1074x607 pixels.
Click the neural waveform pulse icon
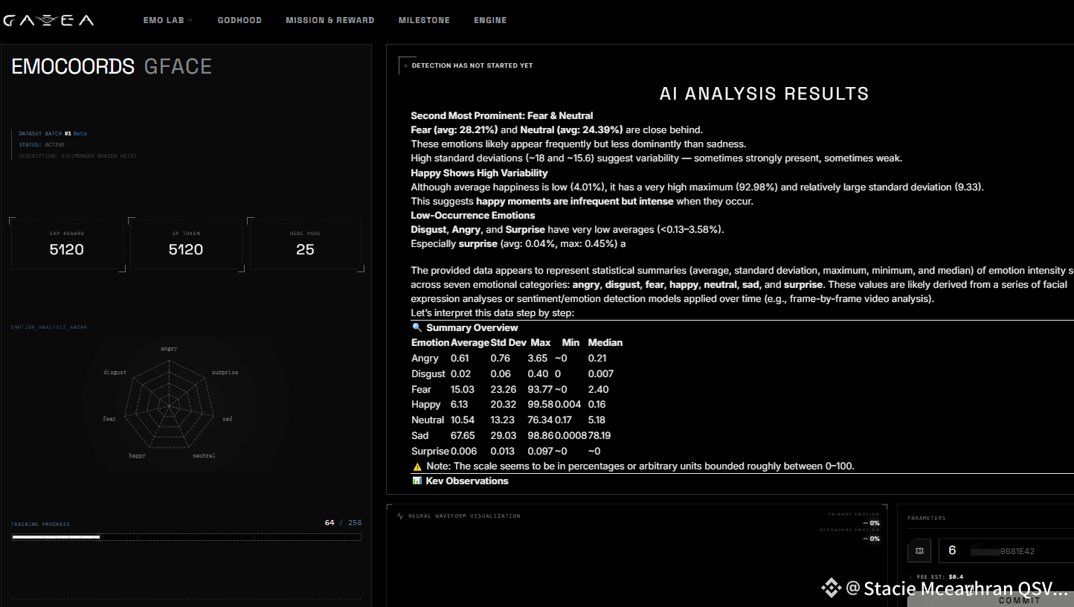pyautogui.click(x=400, y=516)
